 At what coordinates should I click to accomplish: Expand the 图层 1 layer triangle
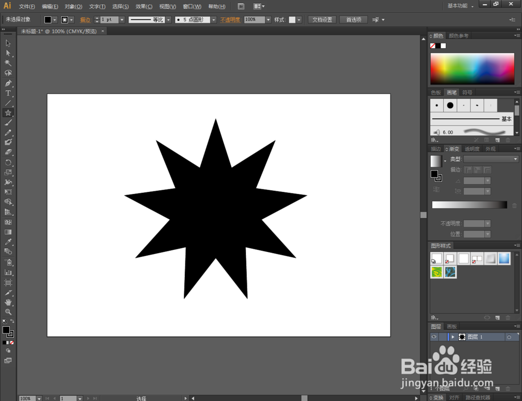point(453,337)
